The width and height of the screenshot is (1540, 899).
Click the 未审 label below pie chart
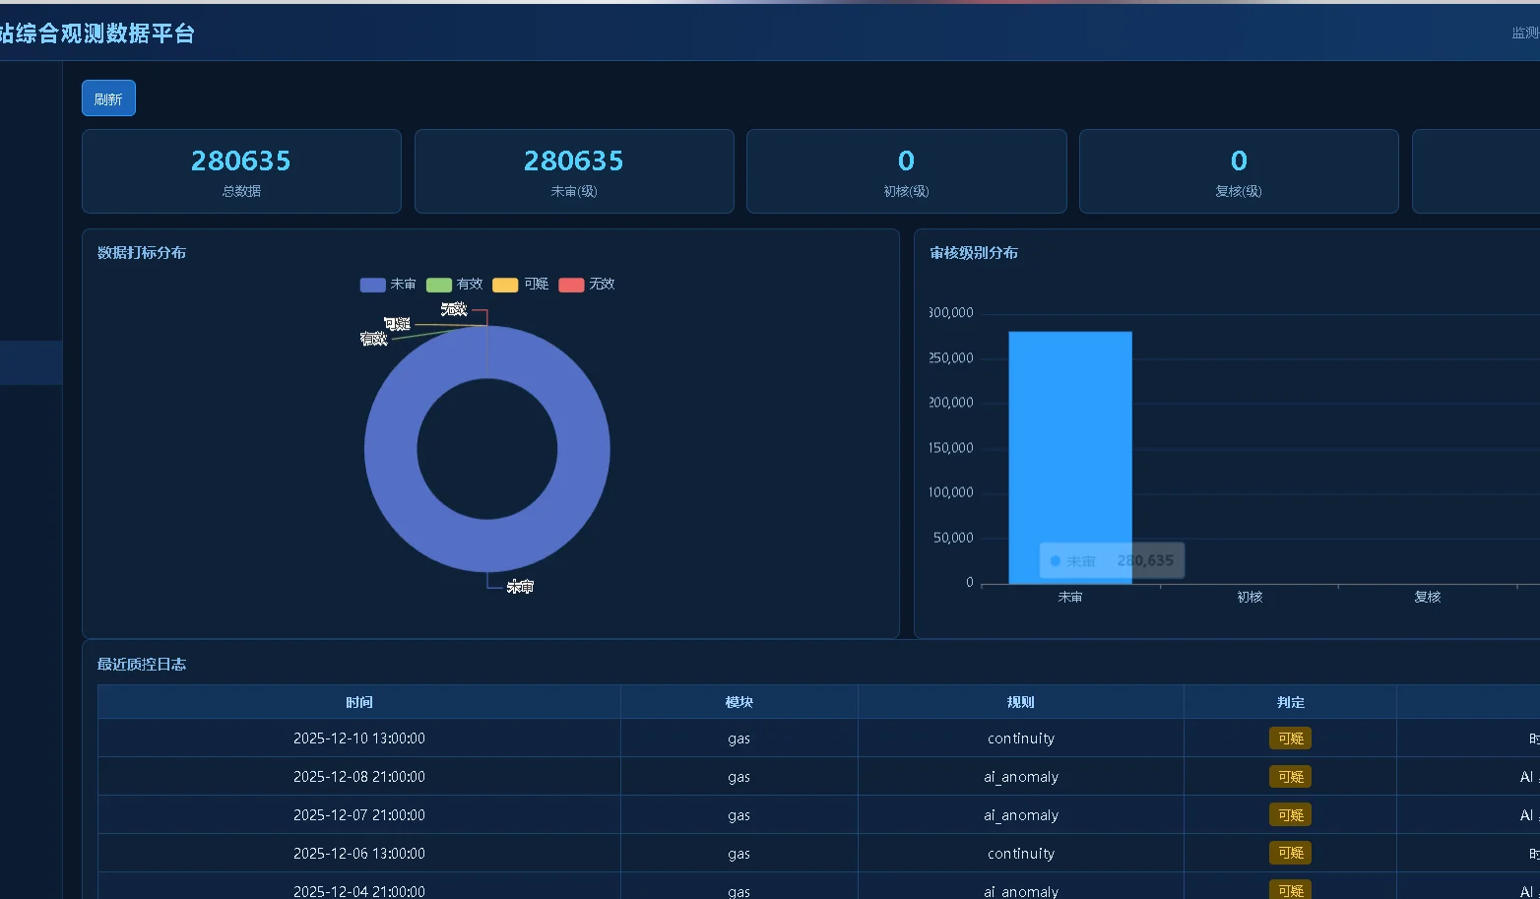tap(520, 587)
